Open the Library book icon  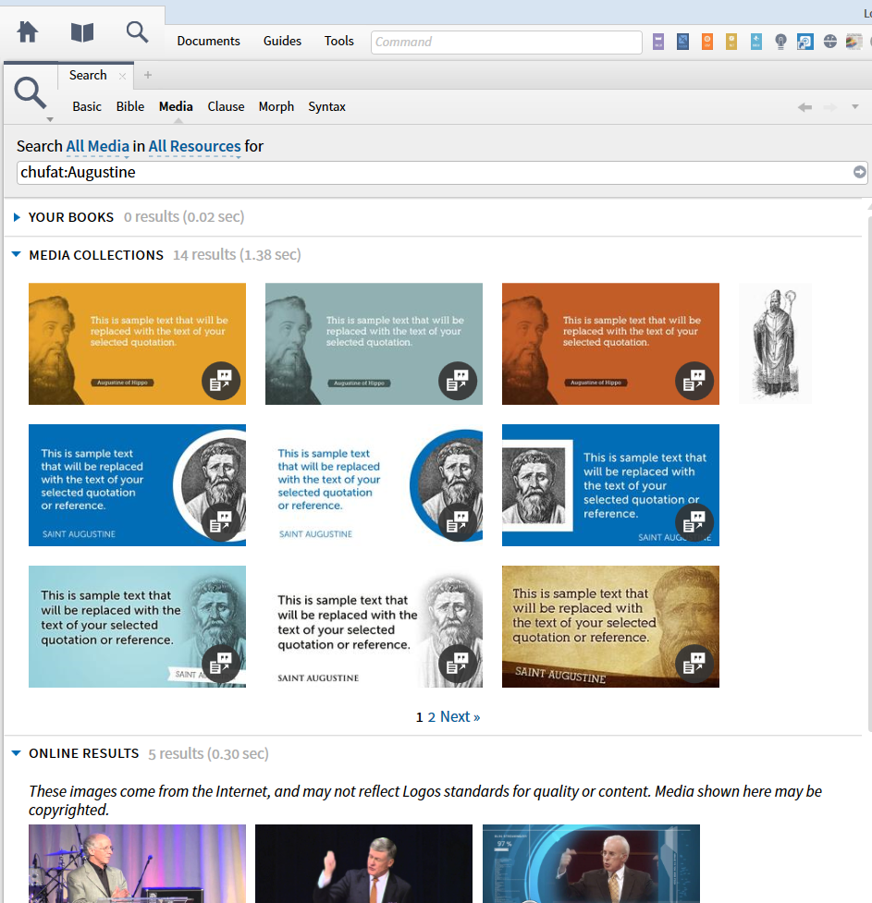tap(82, 32)
